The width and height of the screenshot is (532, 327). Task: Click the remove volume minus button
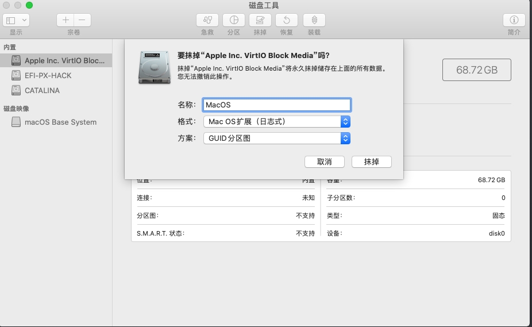coord(83,20)
